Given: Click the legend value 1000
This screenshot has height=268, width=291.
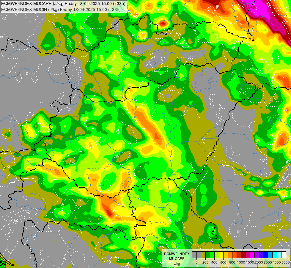Looking at the screenshot, I should 241,262.
